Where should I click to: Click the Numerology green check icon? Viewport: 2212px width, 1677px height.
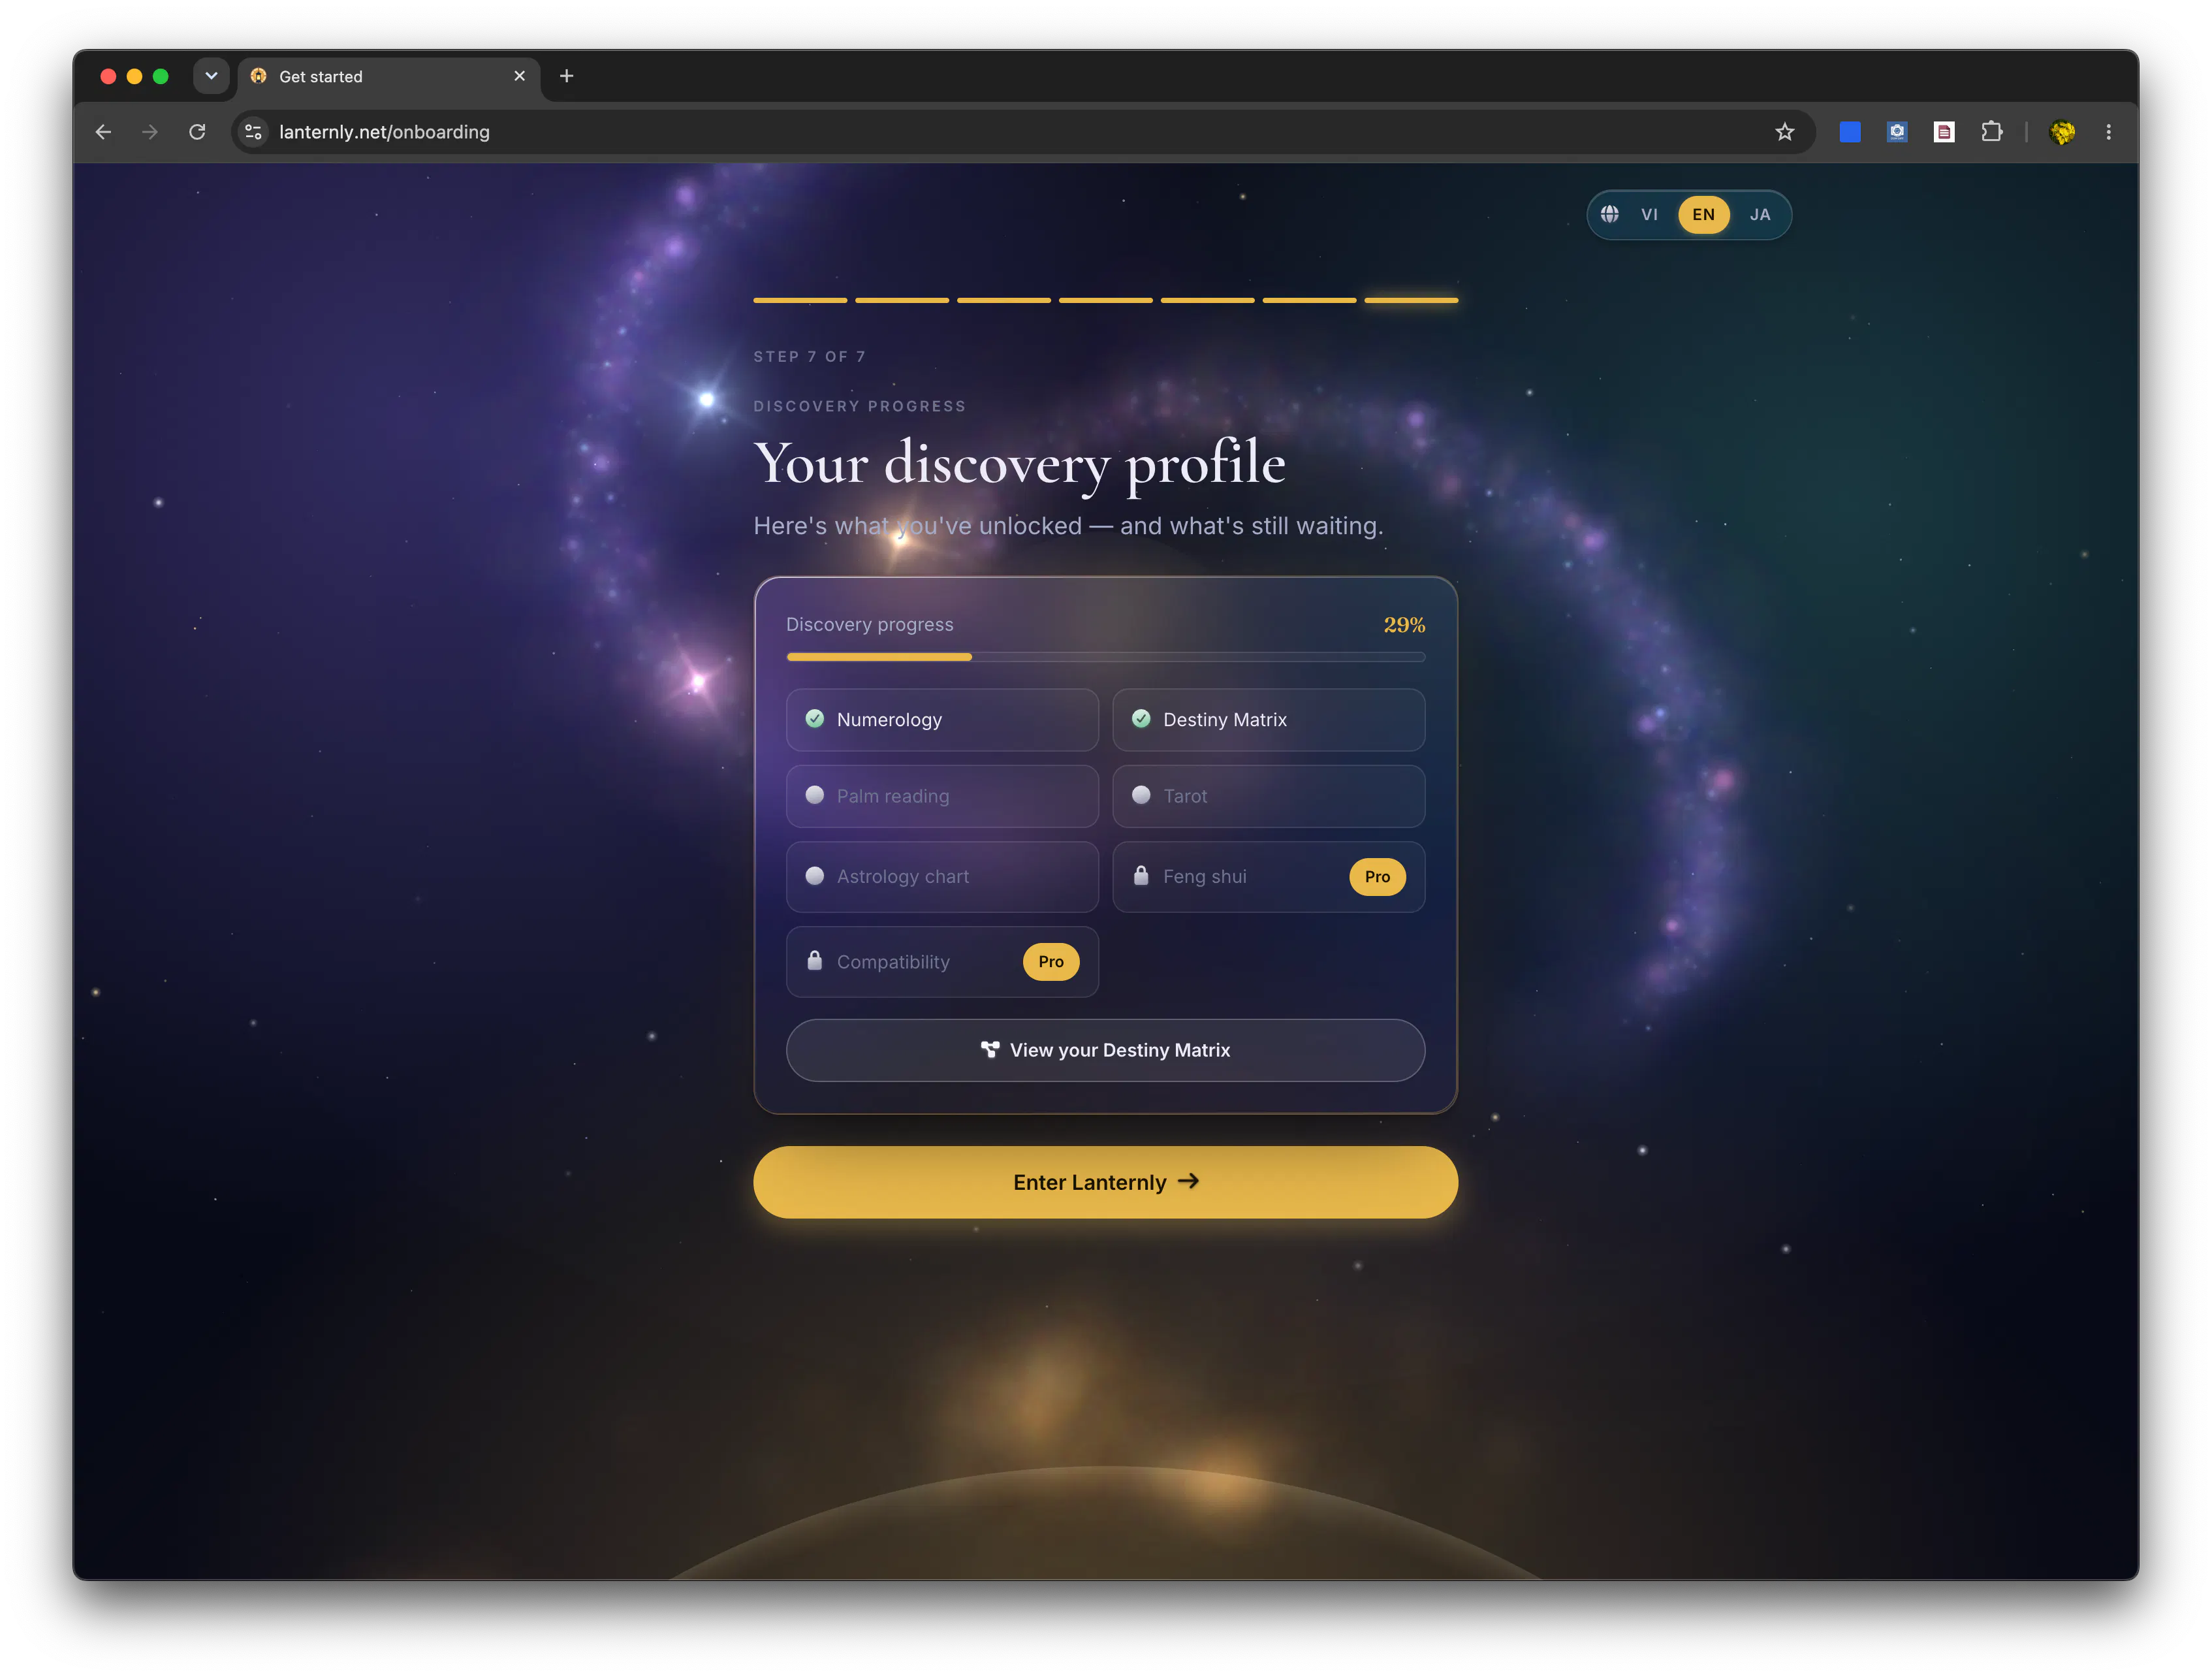click(814, 718)
